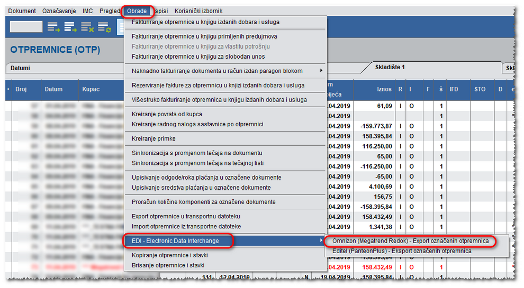Click the list refresh toolbar icon
The height and width of the screenshot is (288, 524).
104,26
